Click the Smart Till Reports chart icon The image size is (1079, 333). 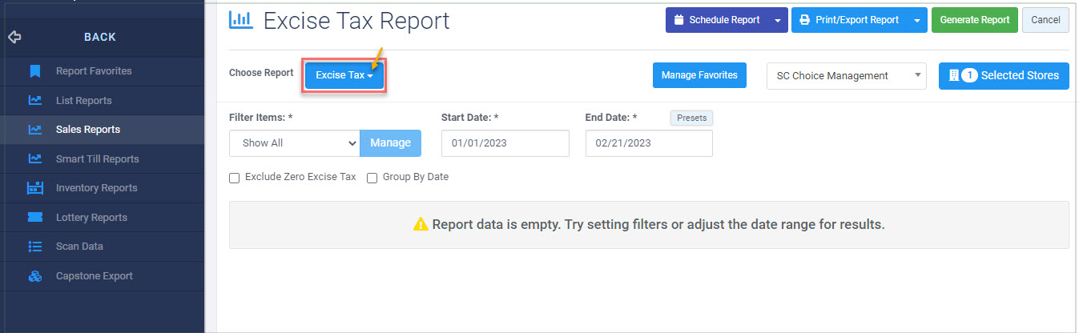34,159
